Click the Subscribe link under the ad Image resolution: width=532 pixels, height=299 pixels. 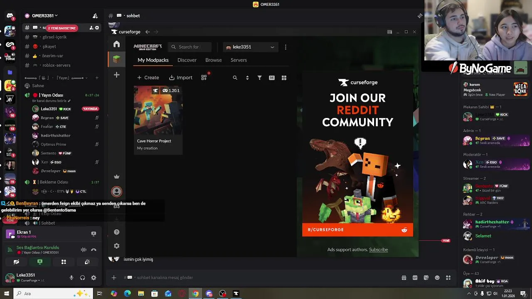(378, 250)
